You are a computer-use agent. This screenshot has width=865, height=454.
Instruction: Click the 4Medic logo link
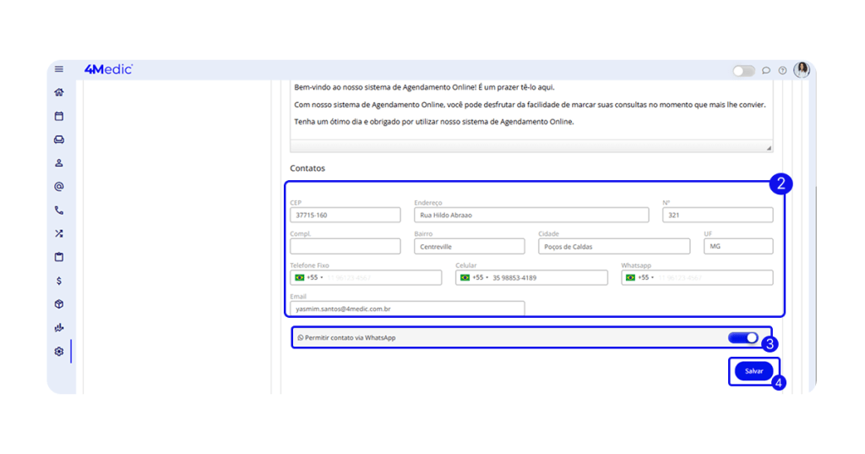pyautogui.click(x=108, y=69)
